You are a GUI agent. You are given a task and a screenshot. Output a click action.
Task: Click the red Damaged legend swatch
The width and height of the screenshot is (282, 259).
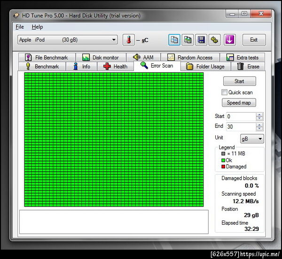(x=223, y=167)
